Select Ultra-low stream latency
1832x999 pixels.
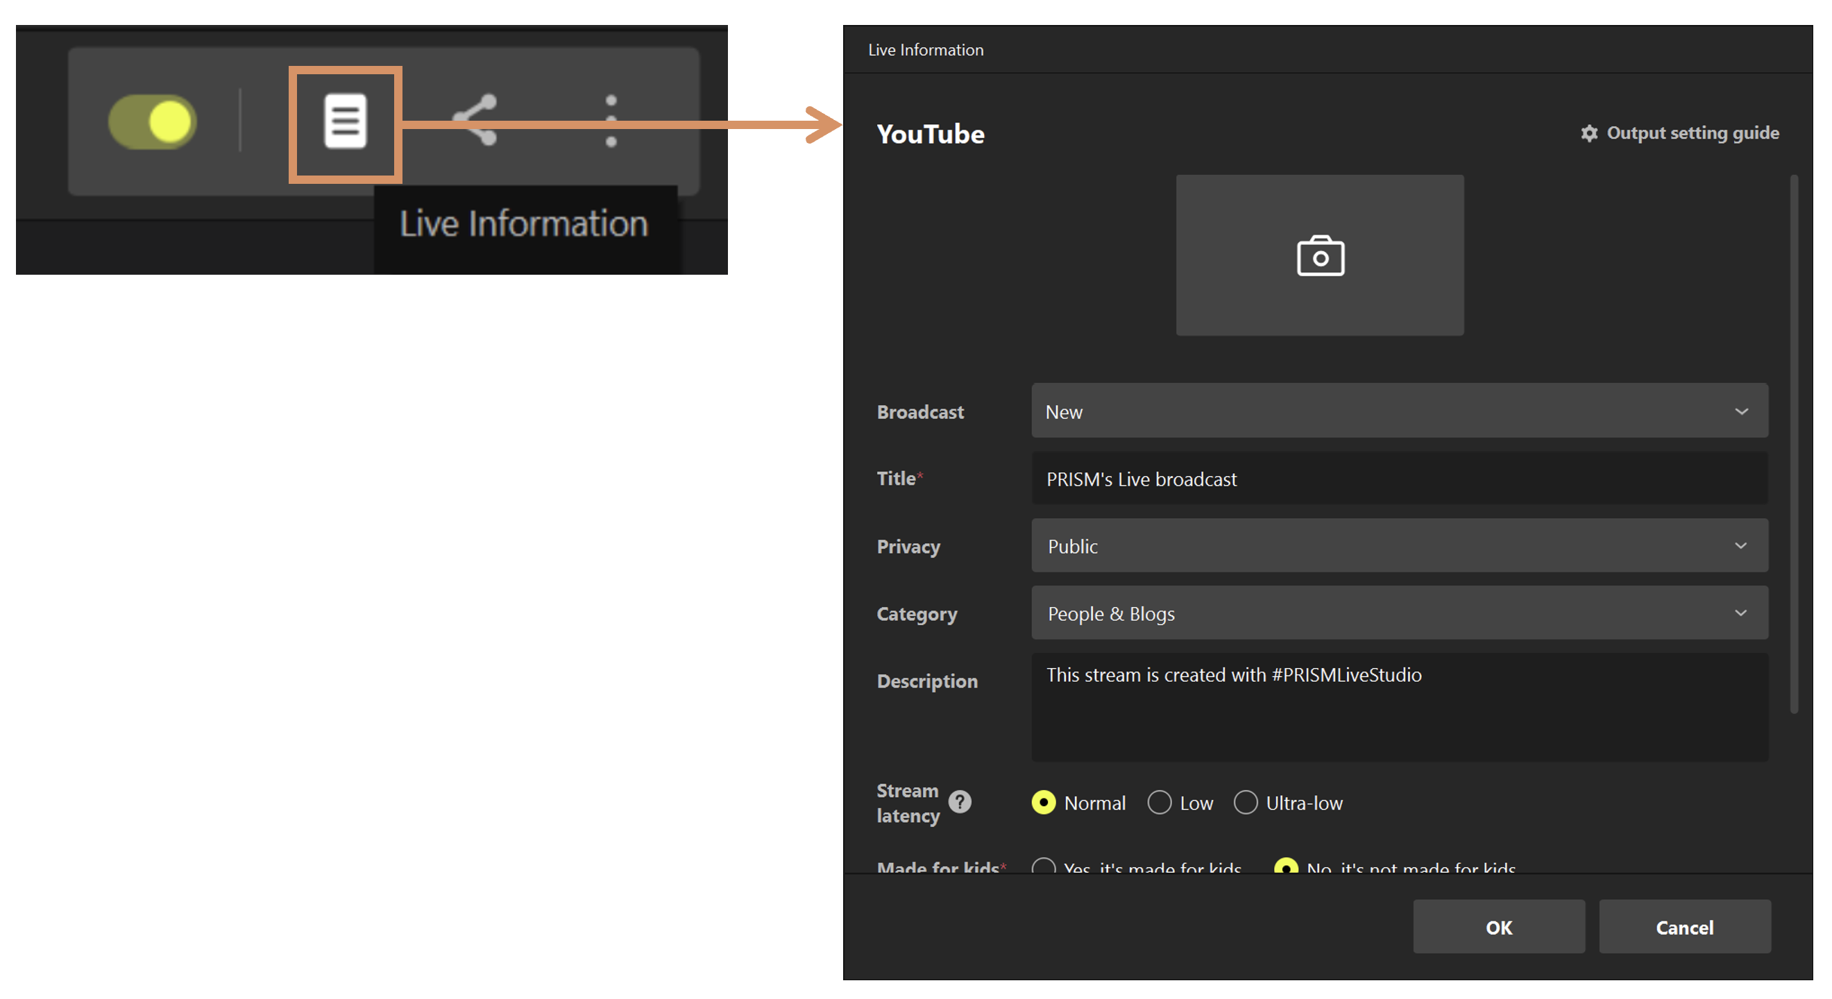pyautogui.click(x=1246, y=803)
